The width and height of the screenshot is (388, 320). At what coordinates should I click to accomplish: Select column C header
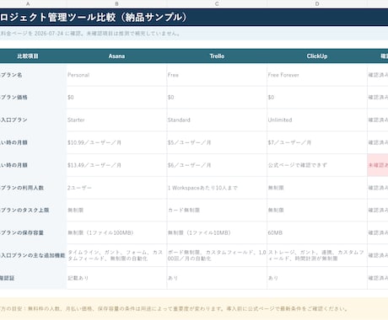coord(217,4)
